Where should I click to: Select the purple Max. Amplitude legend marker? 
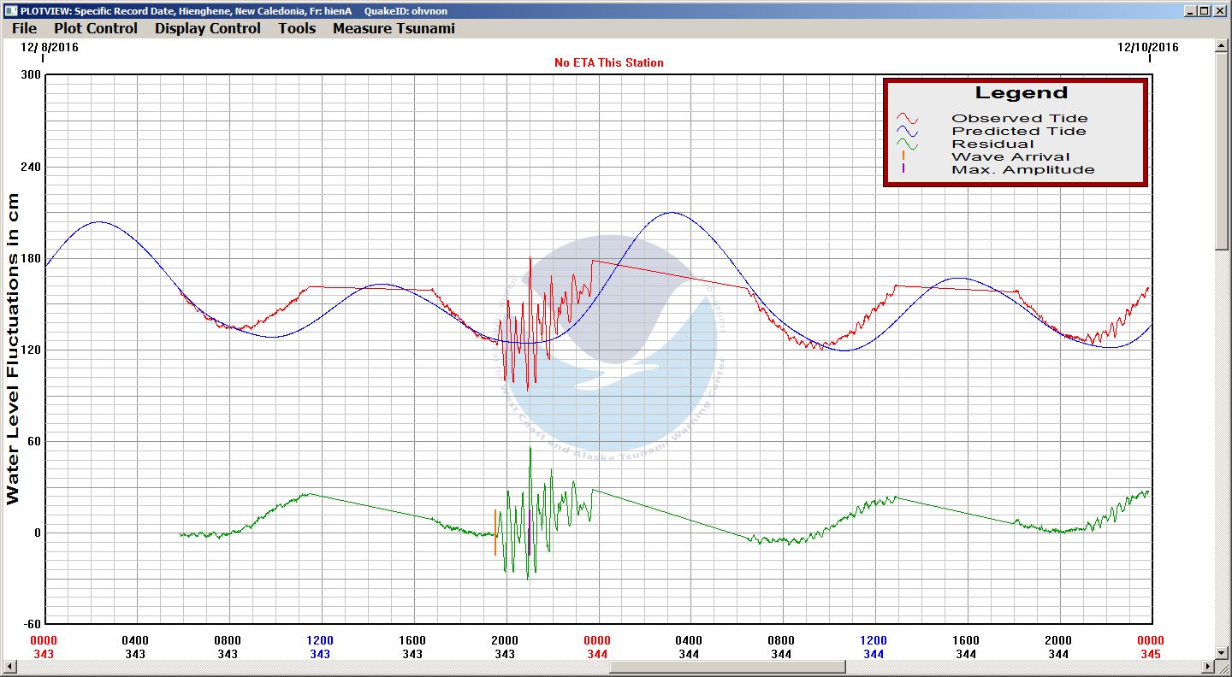click(x=903, y=169)
